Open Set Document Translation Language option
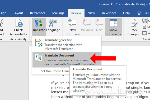Screen dimensions: 150x100 click(x=55, y=71)
